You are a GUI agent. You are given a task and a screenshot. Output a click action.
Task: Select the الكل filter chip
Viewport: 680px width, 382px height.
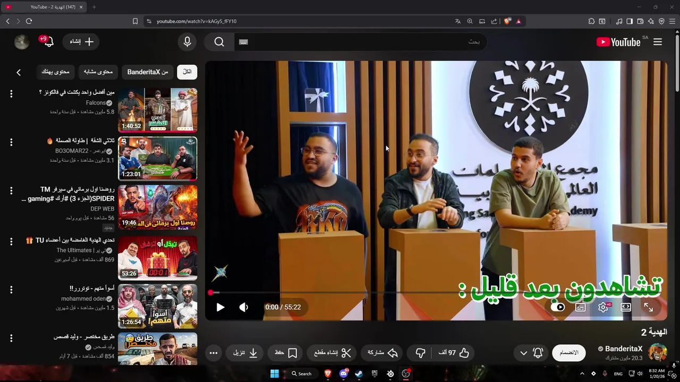pyautogui.click(x=187, y=72)
